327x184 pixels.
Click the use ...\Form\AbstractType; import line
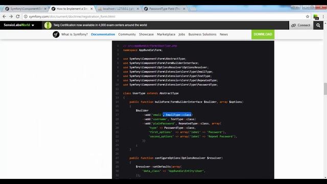pyautogui.click(x=154, y=59)
